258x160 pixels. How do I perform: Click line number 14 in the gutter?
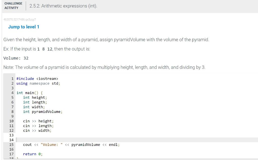[x=11, y=140]
